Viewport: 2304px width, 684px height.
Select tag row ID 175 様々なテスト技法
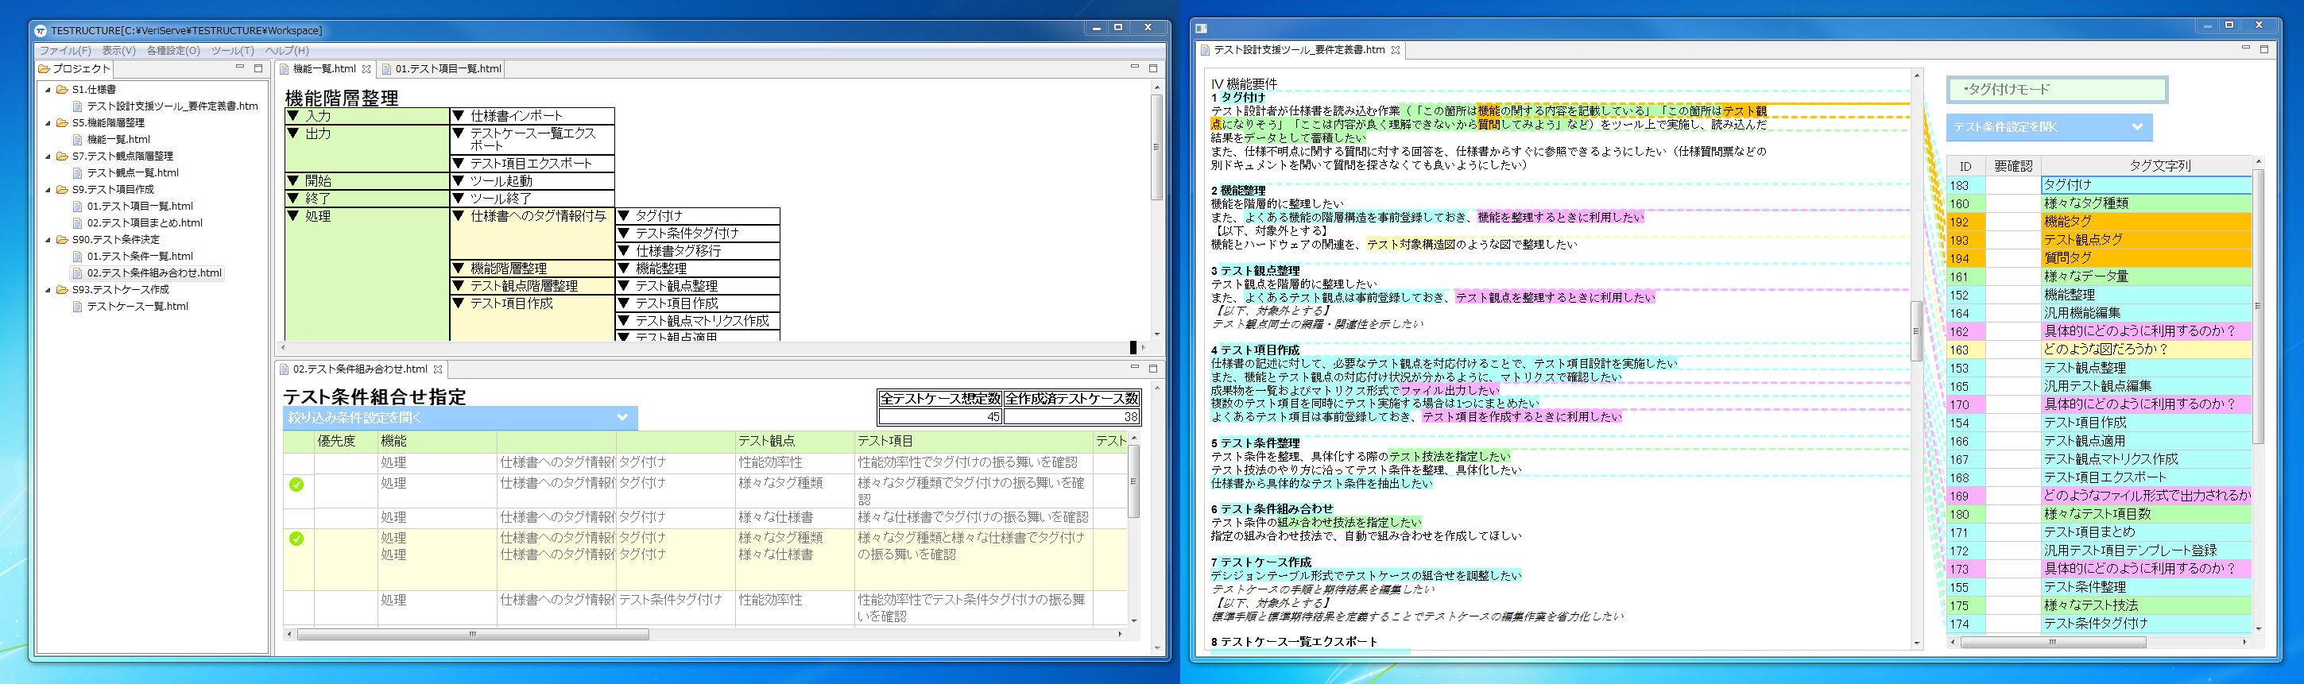2099,605
